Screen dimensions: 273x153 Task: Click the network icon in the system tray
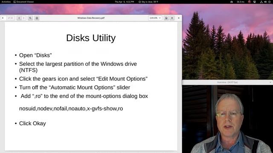(261, 2)
